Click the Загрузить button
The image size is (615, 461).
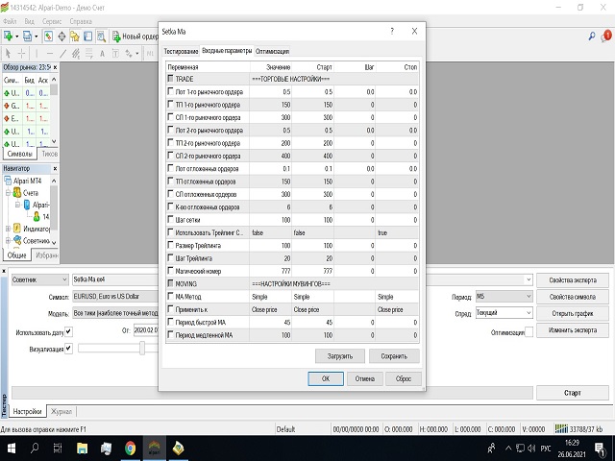340,356
